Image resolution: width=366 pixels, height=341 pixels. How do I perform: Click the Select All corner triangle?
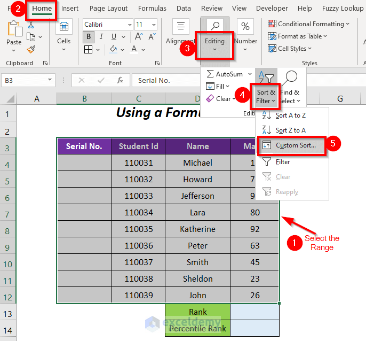(x=11, y=99)
